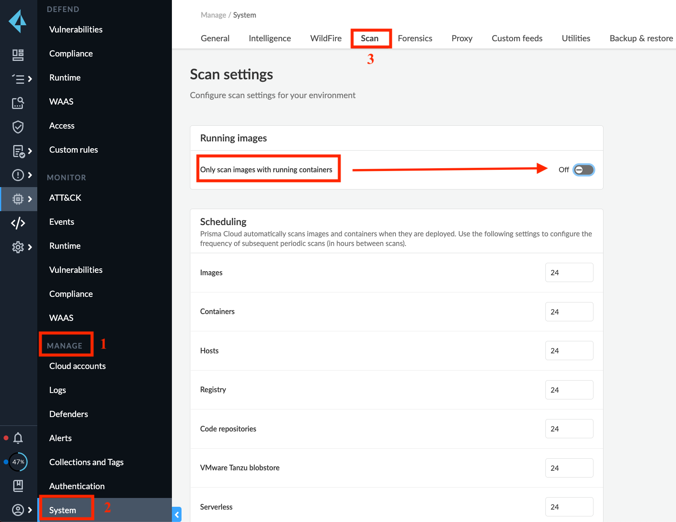Click the user profile icon
The height and width of the screenshot is (522, 676).
[x=18, y=510]
